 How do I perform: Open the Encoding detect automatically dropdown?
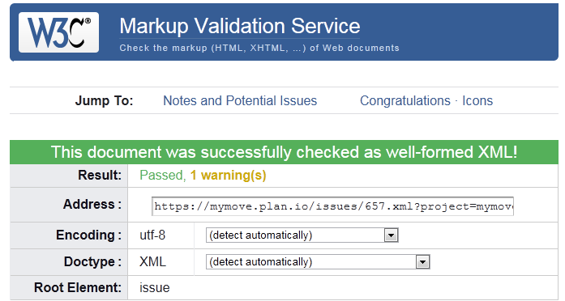(302, 235)
